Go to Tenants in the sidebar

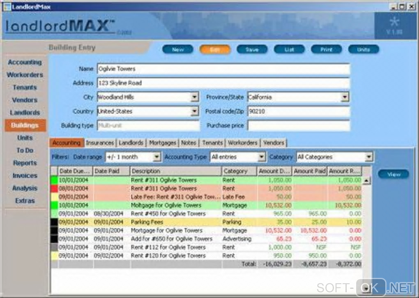click(x=25, y=88)
